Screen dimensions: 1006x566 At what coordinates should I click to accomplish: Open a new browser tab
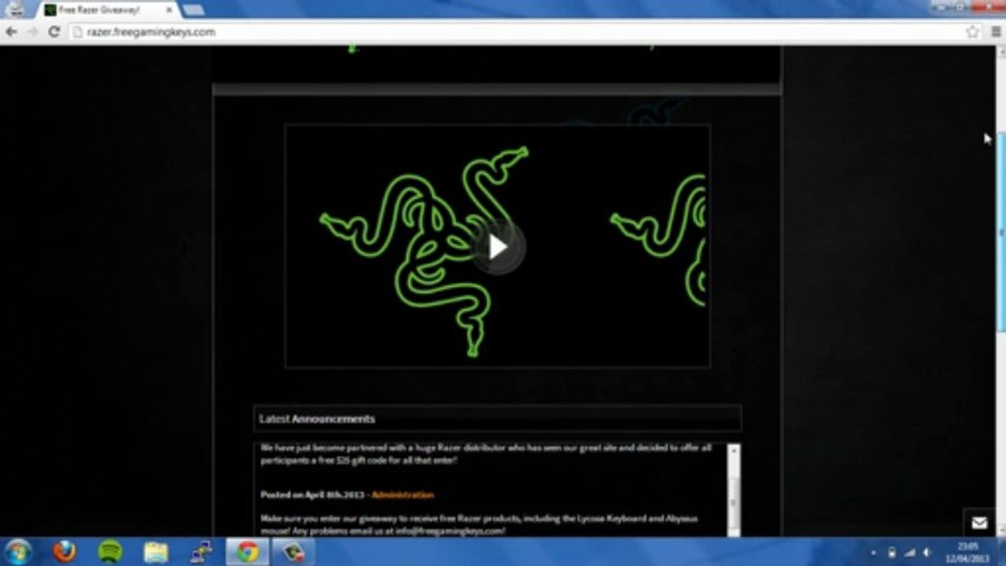[193, 9]
